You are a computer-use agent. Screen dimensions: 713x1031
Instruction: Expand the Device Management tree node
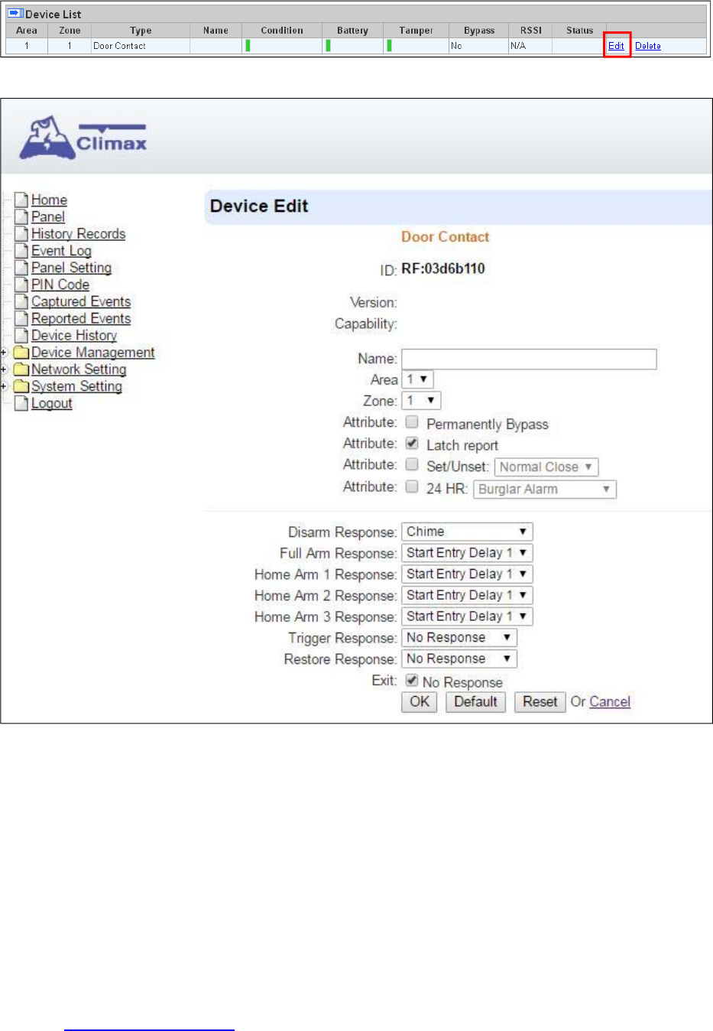click(4, 353)
